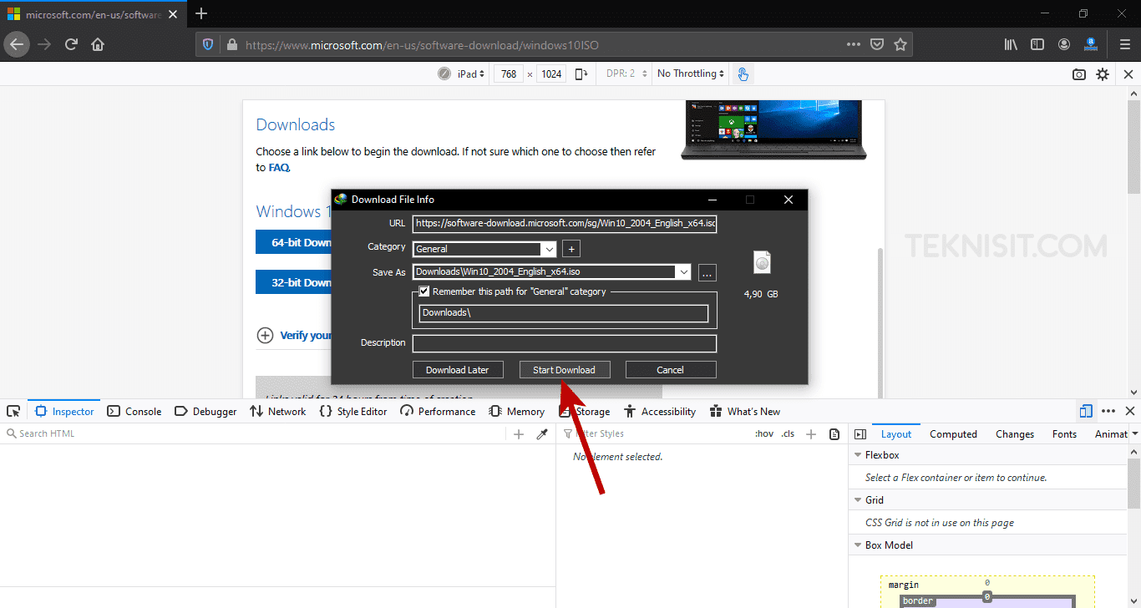Open devtools three-dot customize menu
This screenshot has height=608, width=1141.
pyautogui.click(x=1108, y=411)
